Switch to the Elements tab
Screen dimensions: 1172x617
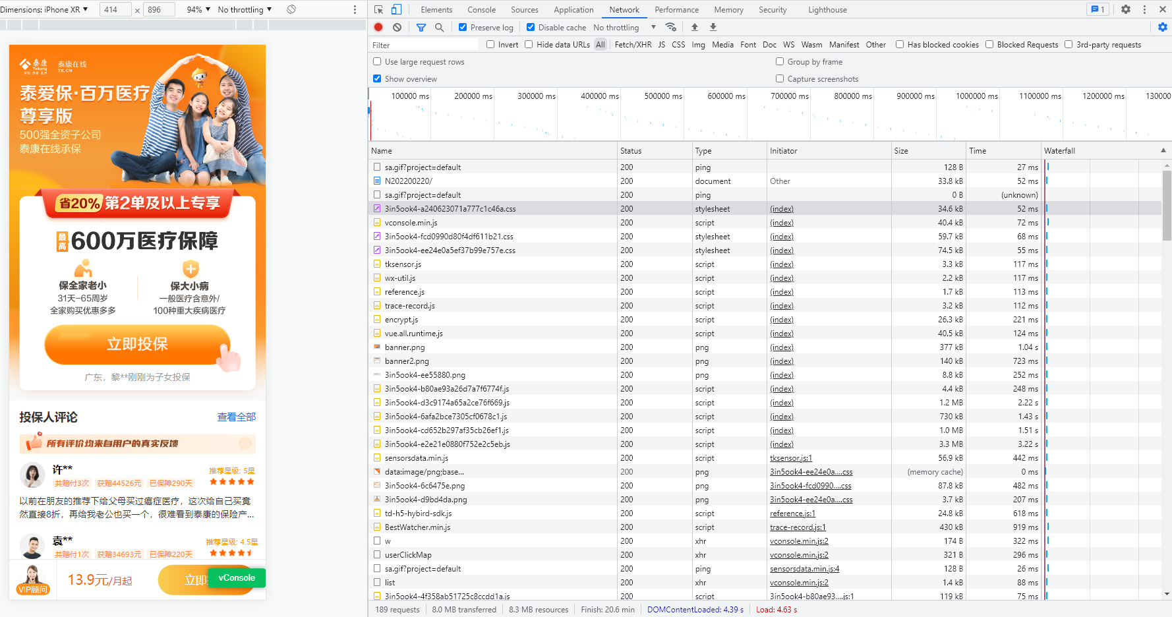point(436,9)
